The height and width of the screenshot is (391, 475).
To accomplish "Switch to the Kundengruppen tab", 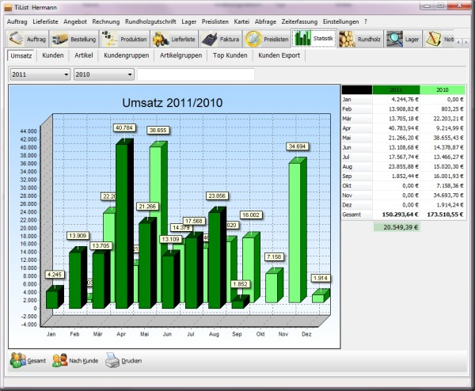I will (127, 55).
